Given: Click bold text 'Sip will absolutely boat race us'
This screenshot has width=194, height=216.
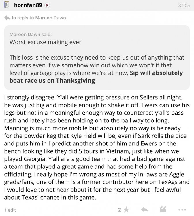Looking at the screenshot, I should coord(156,73).
